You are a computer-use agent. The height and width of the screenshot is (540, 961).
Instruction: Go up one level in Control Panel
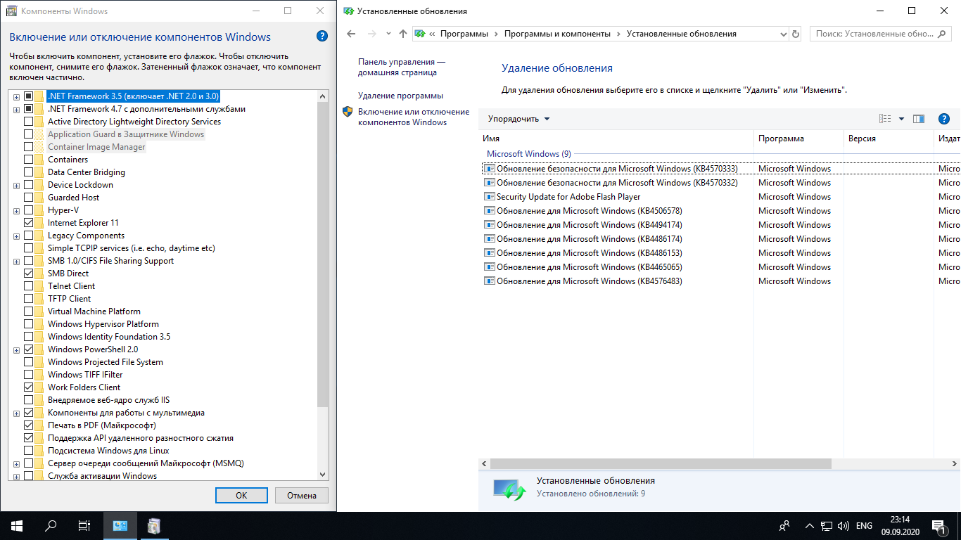pyautogui.click(x=402, y=34)
